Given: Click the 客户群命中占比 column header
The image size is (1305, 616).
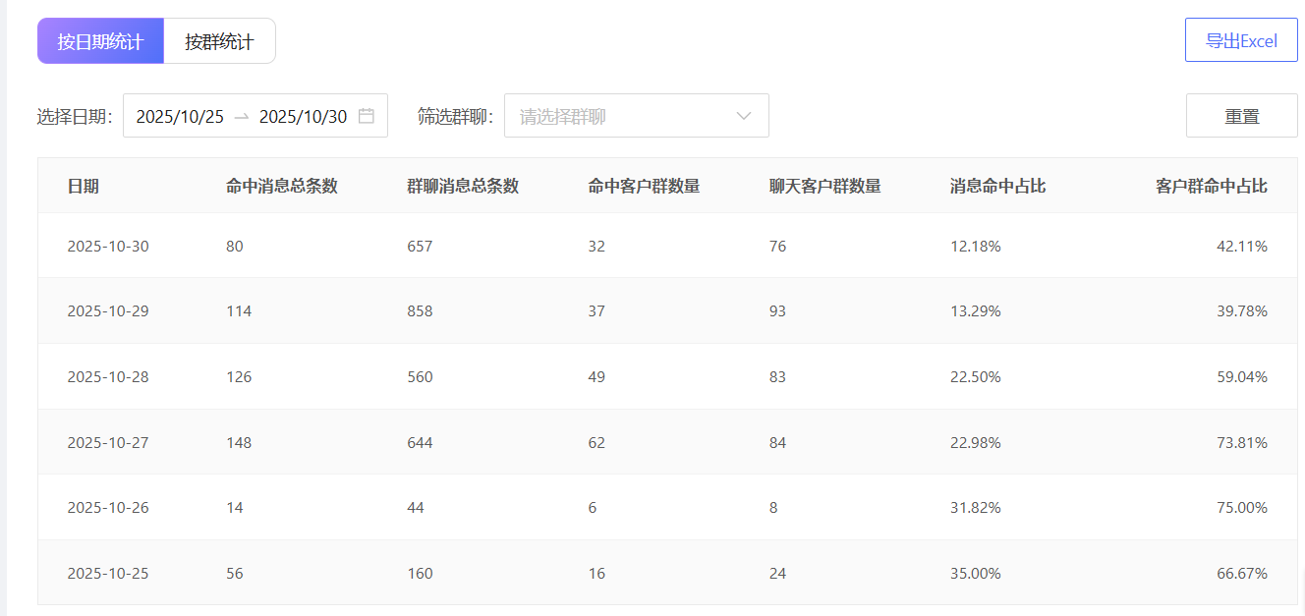Looking at the screenshot, I should click(x=1211, y=186).
